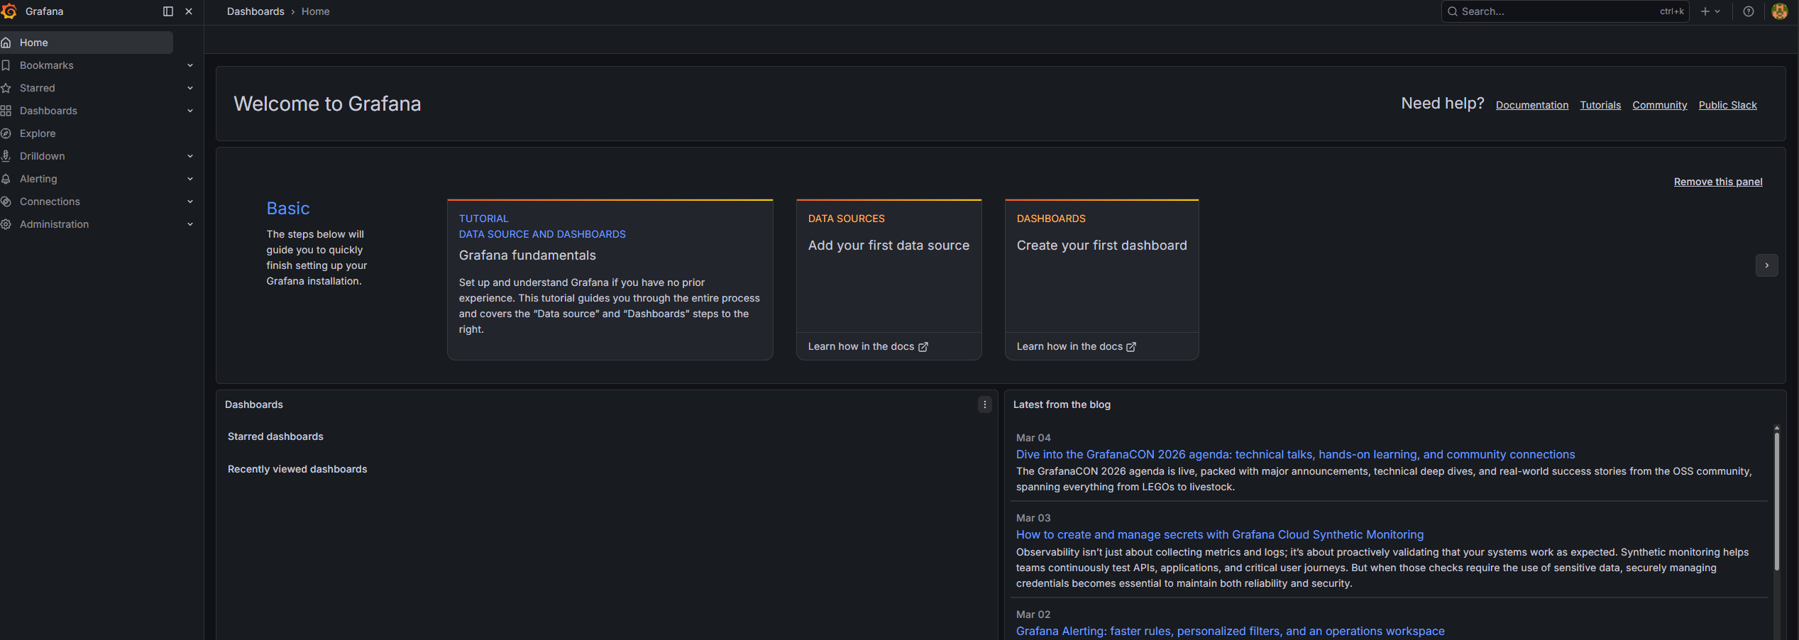The image size is (1799, 640).
Task: Click the search magnifier icon
Action: point(1453,11)
